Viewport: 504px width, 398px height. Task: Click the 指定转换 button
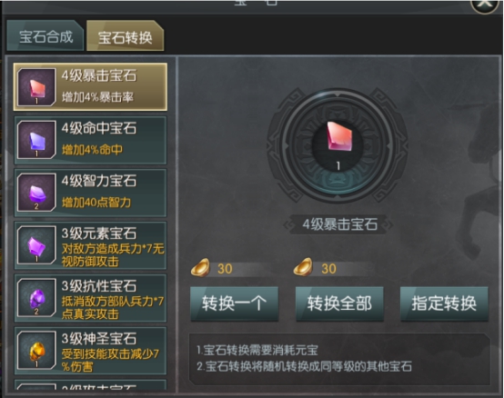(x=444, y=303)
